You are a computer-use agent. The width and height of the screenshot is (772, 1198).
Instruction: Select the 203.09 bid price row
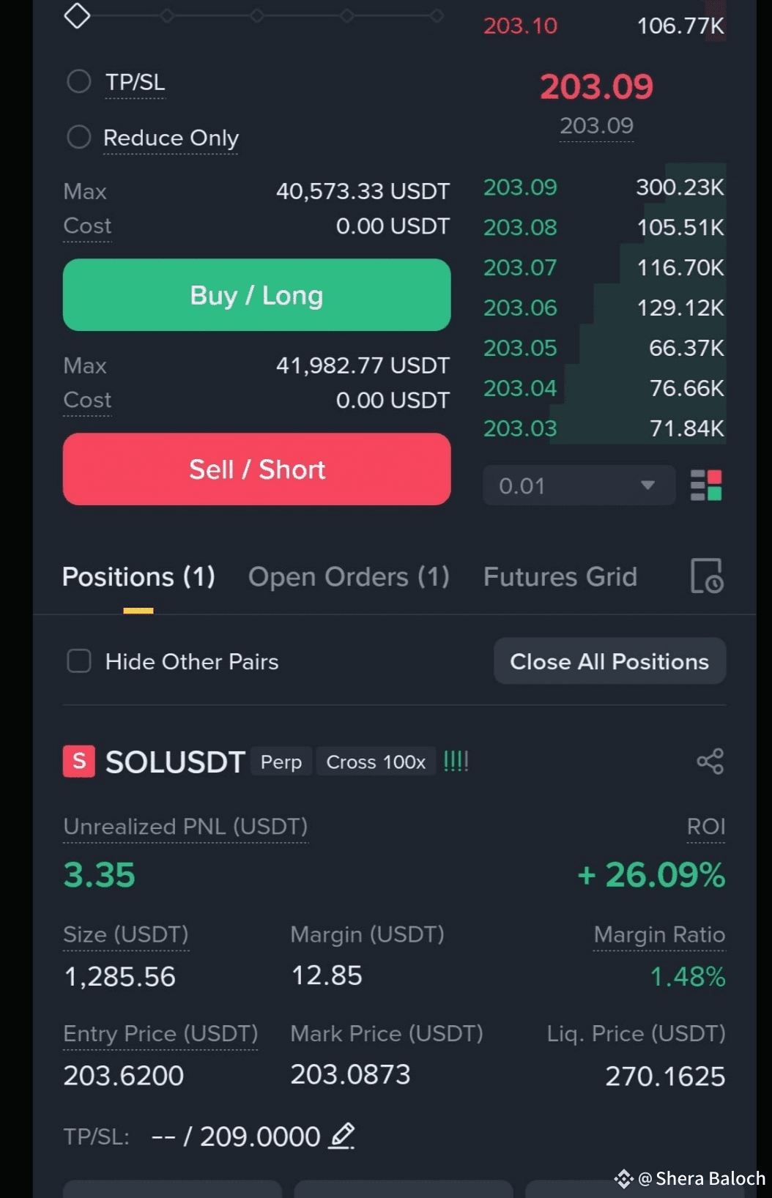coord(604,187)
